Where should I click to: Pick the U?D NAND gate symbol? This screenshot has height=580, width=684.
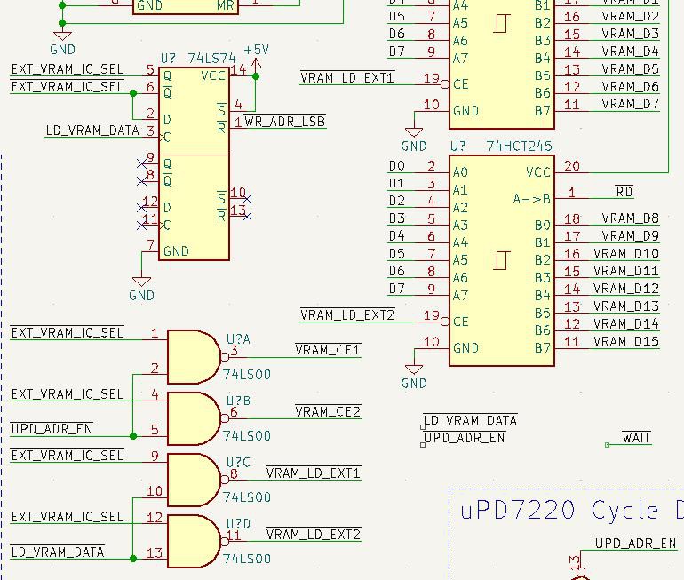(191, 541)
